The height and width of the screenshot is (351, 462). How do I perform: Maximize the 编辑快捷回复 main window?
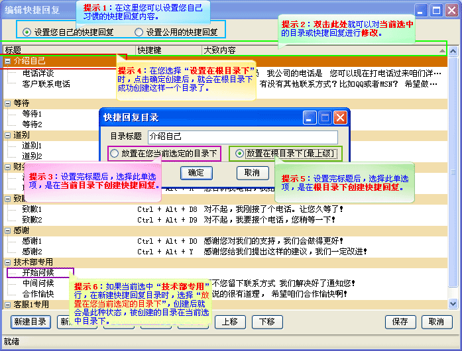point(436,10)
